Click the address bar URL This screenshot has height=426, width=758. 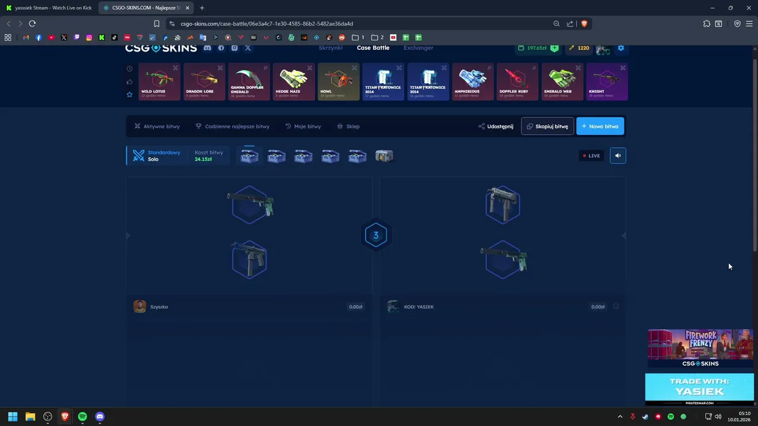point(266,24)
